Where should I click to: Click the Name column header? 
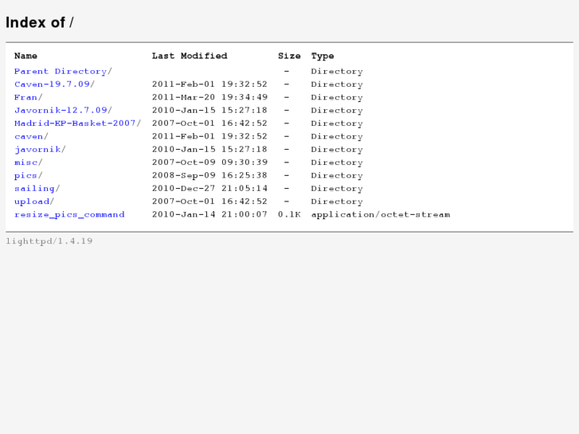(25, 56)
